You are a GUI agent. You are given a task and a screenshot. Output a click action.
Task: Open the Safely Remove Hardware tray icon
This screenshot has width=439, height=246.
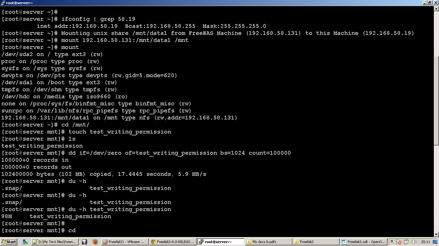pyautogui.click(x=406, y=242)
